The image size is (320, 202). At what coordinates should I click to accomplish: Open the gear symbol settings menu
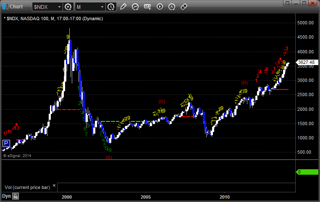click(x=68, y=7)
